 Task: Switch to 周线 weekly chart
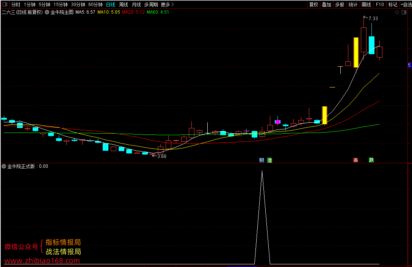(x=124, y=5)
